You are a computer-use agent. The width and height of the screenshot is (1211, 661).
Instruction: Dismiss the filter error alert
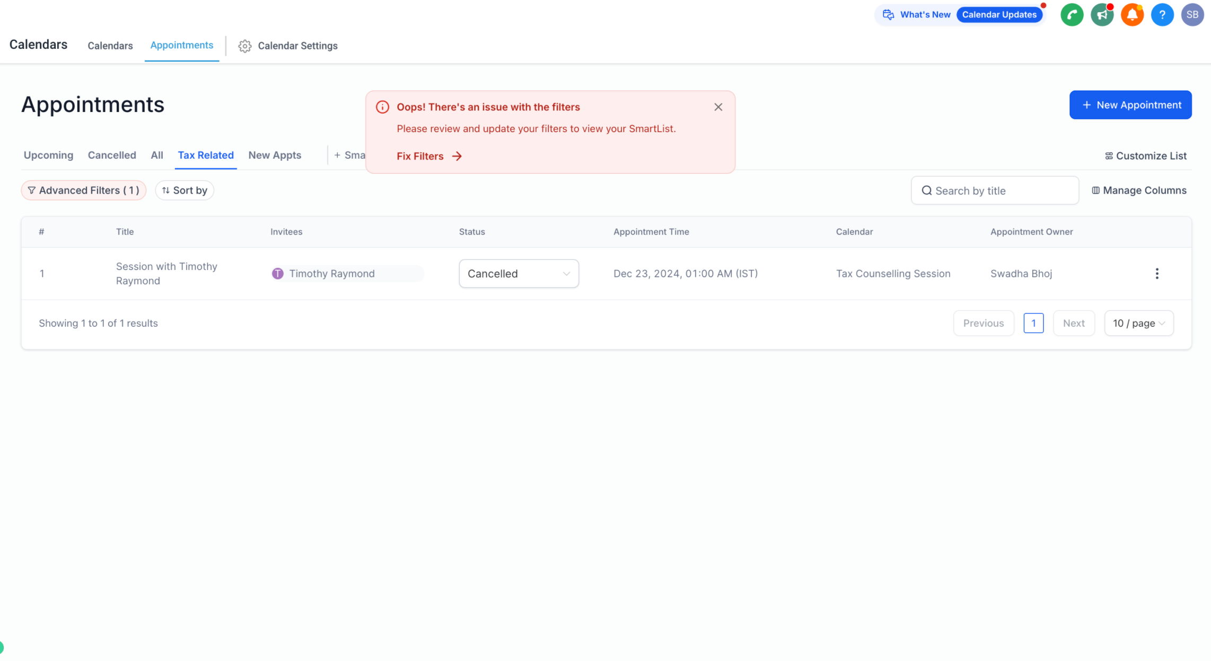718,107
